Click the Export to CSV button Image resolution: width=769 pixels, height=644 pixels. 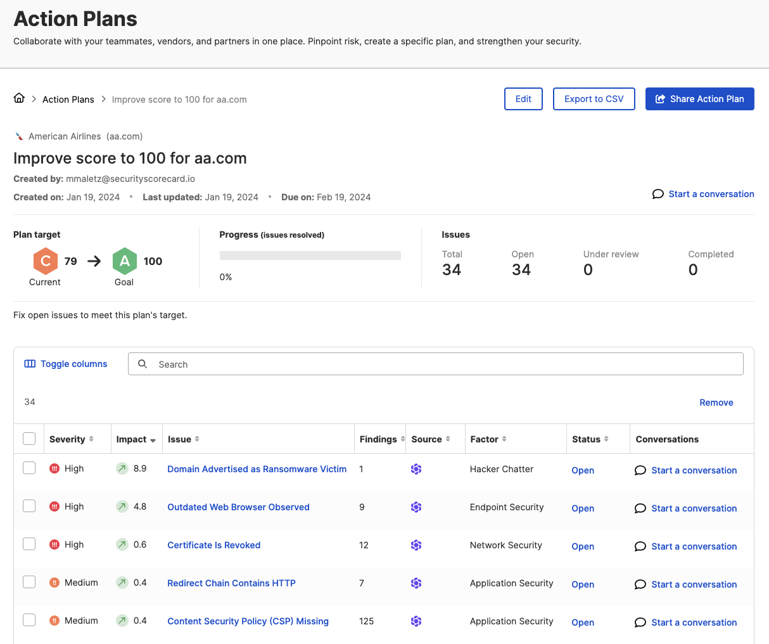click(594, 98)
